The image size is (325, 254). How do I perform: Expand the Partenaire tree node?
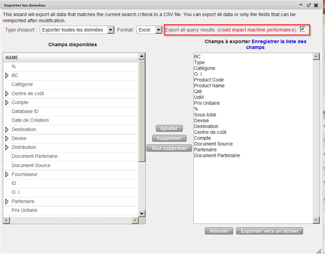7,201
